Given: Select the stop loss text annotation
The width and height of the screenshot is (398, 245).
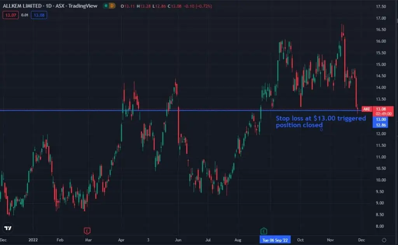Looking at the screenshot, I should coord(321,122).
